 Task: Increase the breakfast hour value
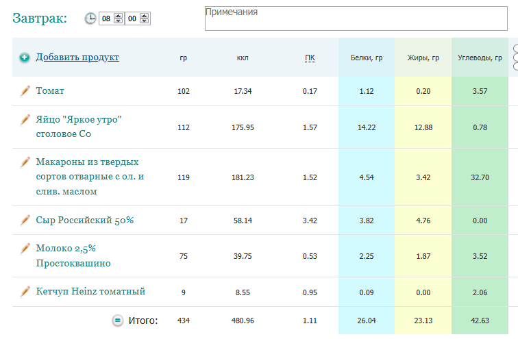tap(119, 16)
